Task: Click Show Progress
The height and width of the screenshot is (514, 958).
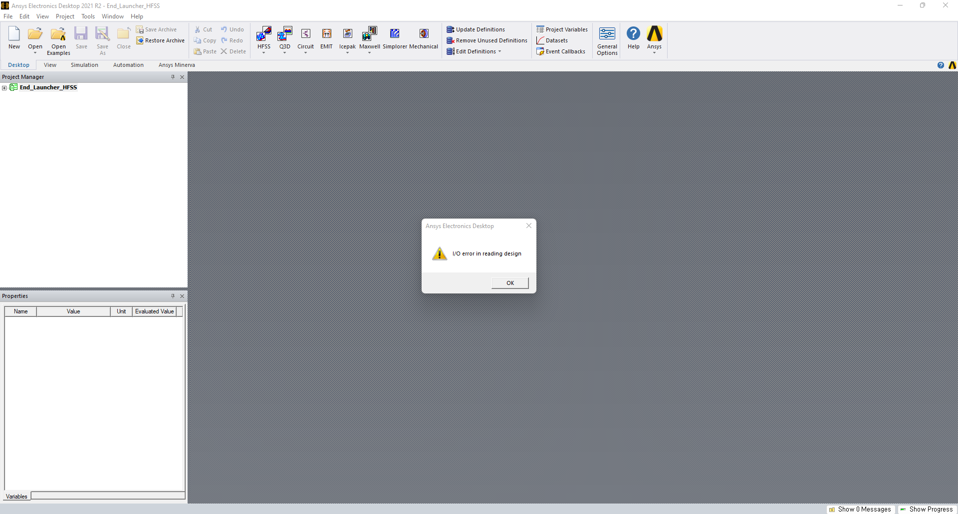Action: 927,509
